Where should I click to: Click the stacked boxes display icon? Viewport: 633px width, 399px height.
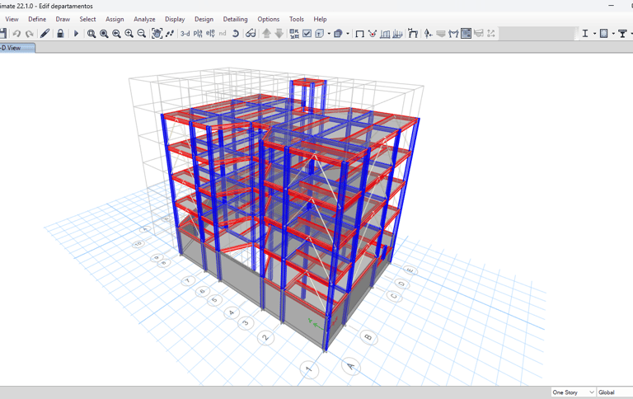pos(338,34)
